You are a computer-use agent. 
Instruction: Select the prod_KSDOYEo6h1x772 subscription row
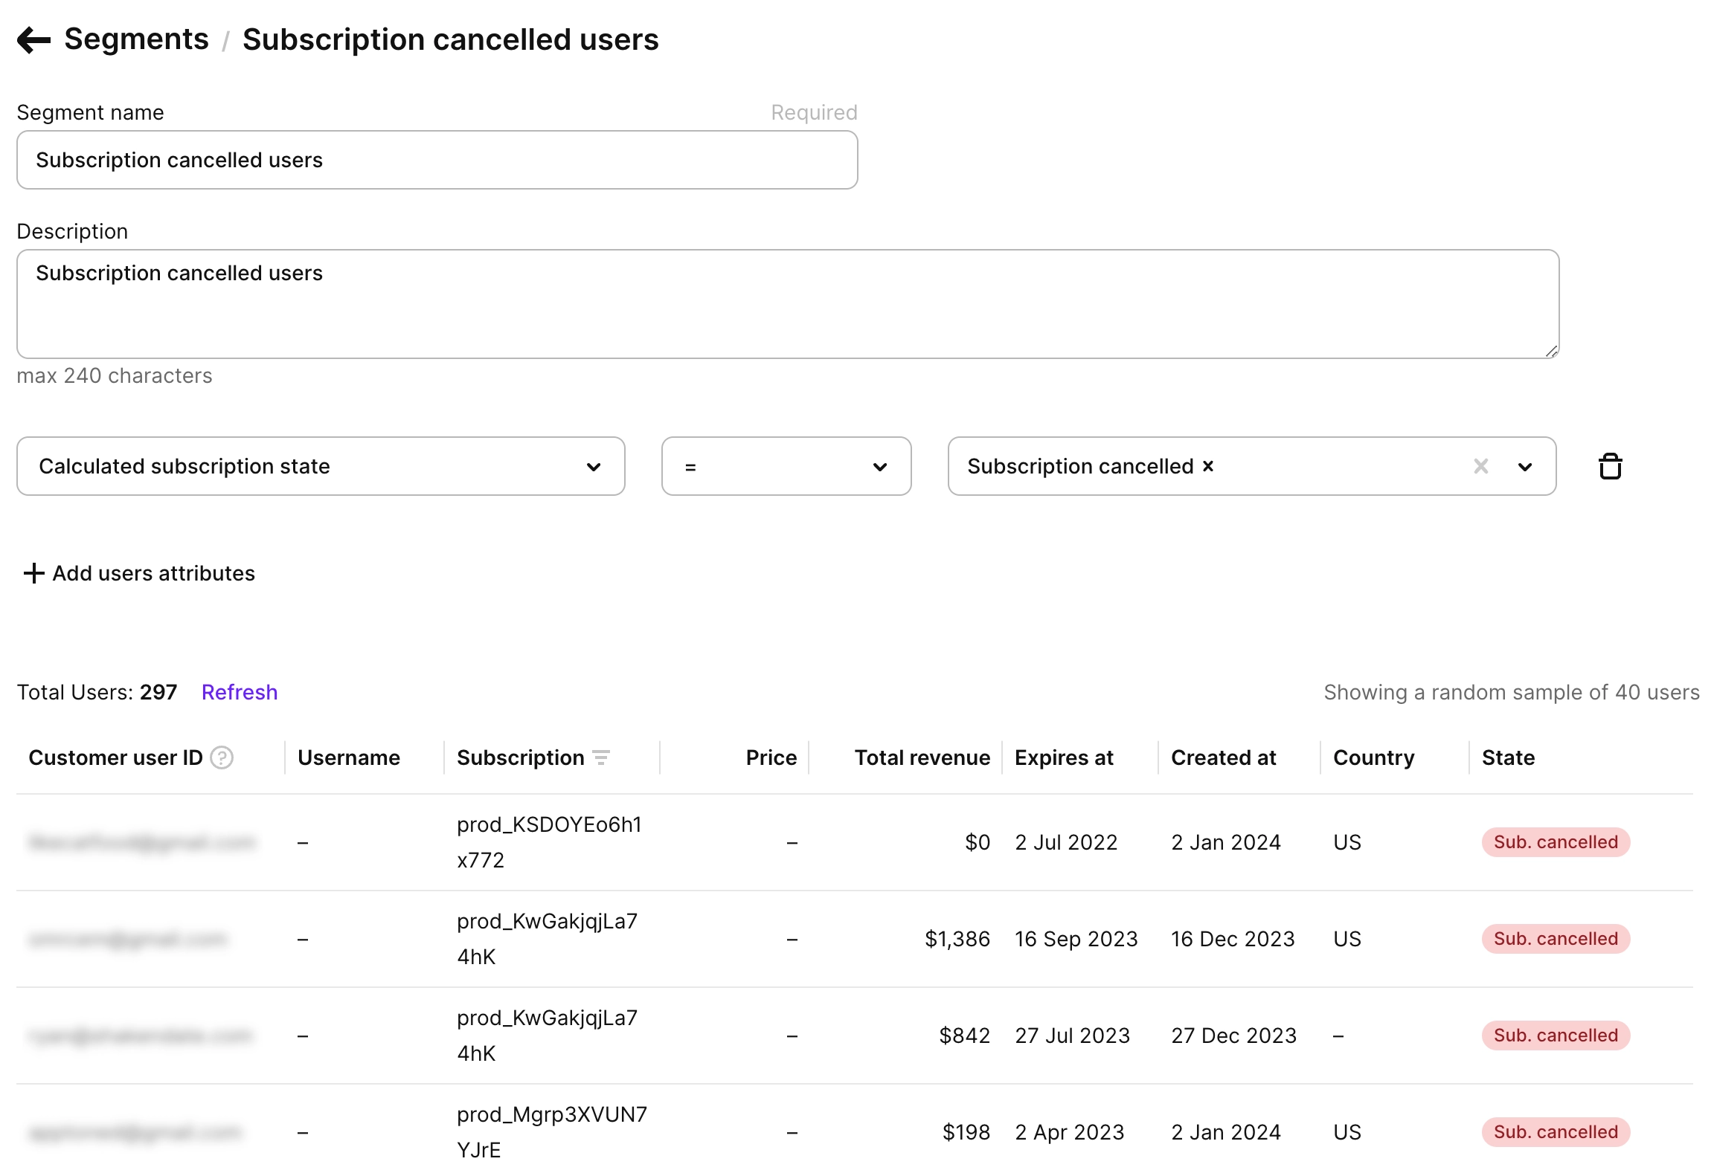(x=549, y=842)
